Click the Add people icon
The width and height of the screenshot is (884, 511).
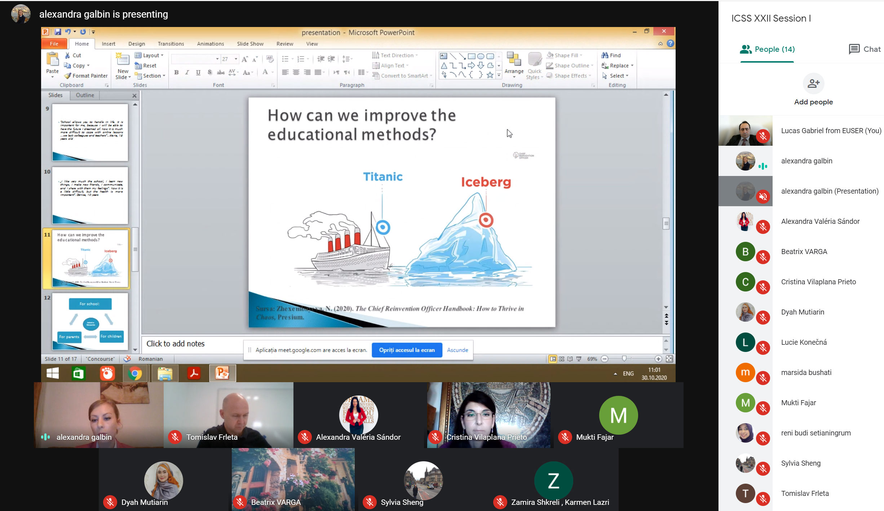click(813, 83)
